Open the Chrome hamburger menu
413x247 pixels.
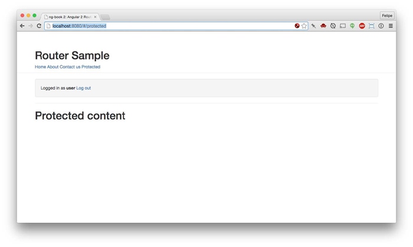(x=391, y=26)
